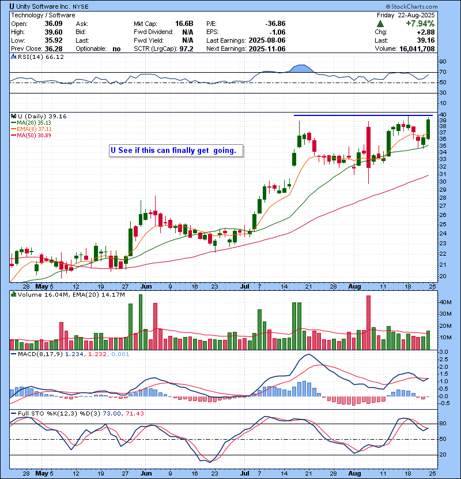Select the EPS value -1.06
The width and height of the screenshot is (461, 479).
(x=277, y=32)
